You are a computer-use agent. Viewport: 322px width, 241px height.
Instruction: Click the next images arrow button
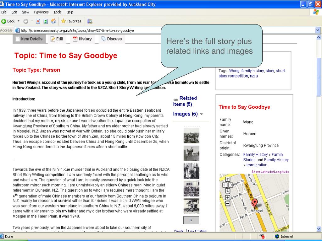pos(191,220)
